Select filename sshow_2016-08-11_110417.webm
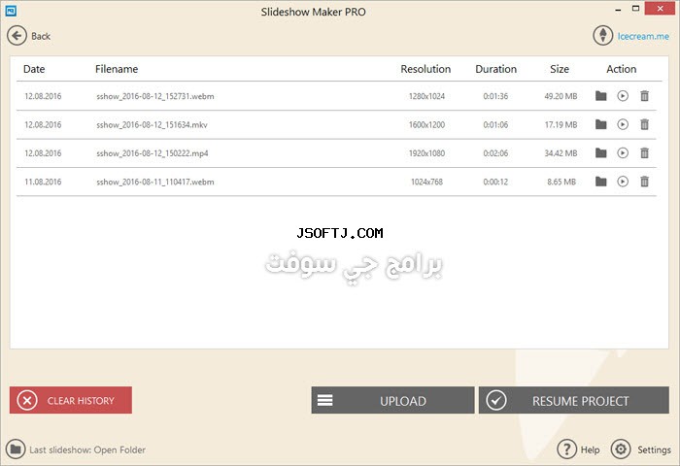Image resolution: width=680 pixels, height=466 pixels. (155, 182)
